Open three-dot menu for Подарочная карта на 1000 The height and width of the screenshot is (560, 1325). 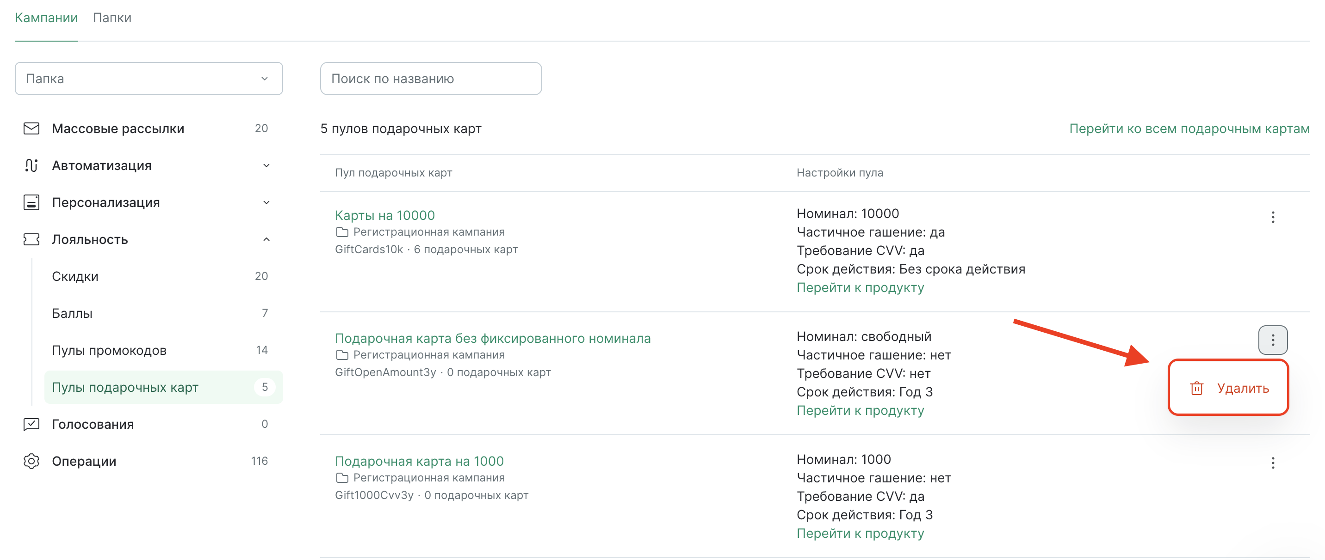(x=1273, y=463)
